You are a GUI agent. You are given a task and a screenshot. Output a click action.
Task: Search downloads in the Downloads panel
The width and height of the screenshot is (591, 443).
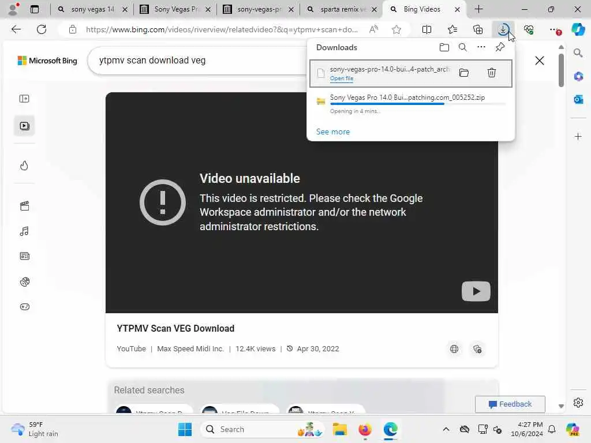point(462,47)
